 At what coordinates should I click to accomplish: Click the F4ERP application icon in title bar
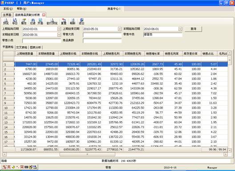(x=2, y=3)
